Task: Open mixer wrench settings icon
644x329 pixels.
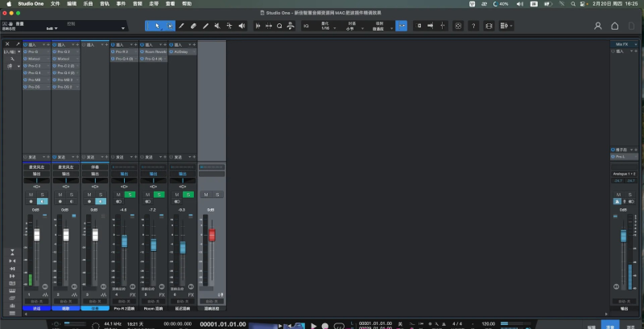Action: (12, 59)
